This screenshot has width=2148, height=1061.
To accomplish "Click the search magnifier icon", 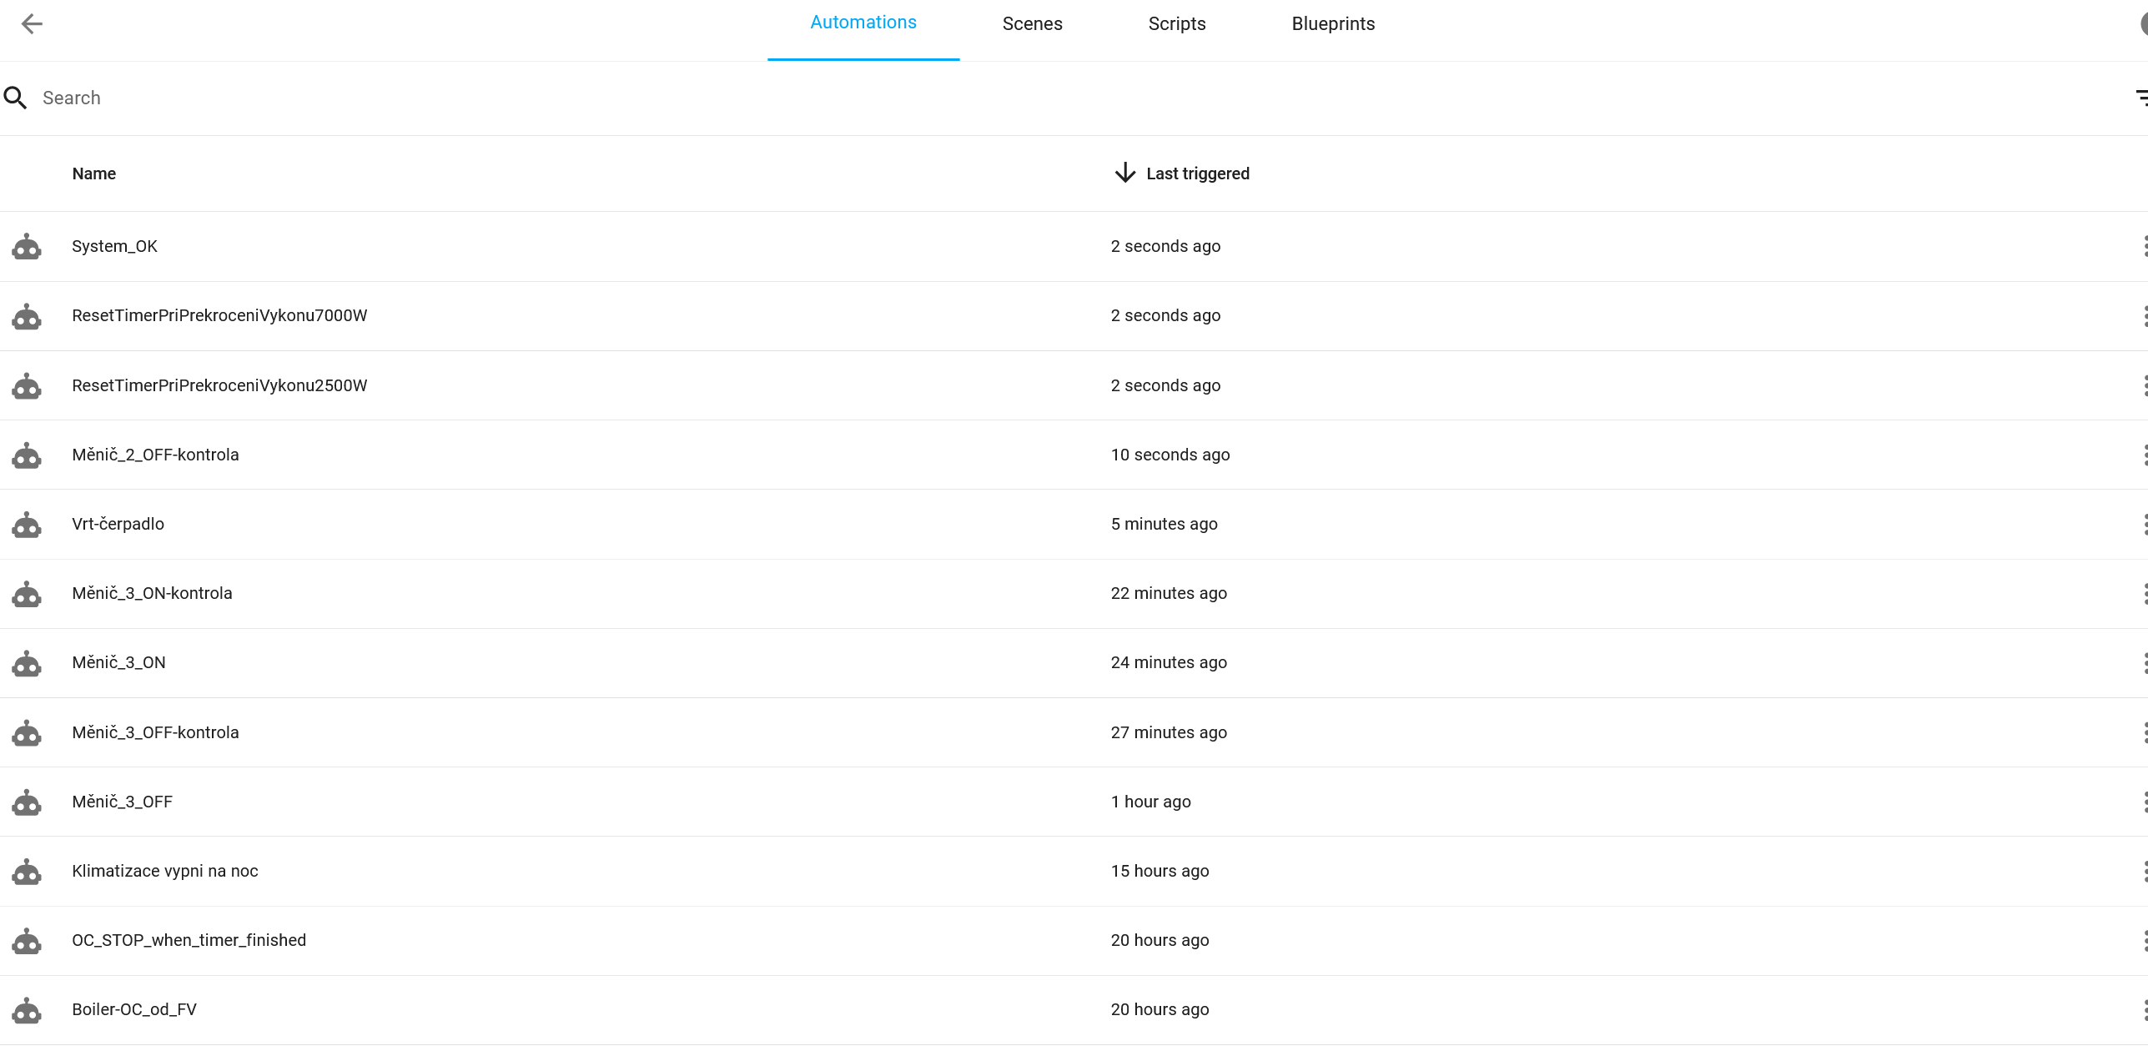I will (15, 98).
